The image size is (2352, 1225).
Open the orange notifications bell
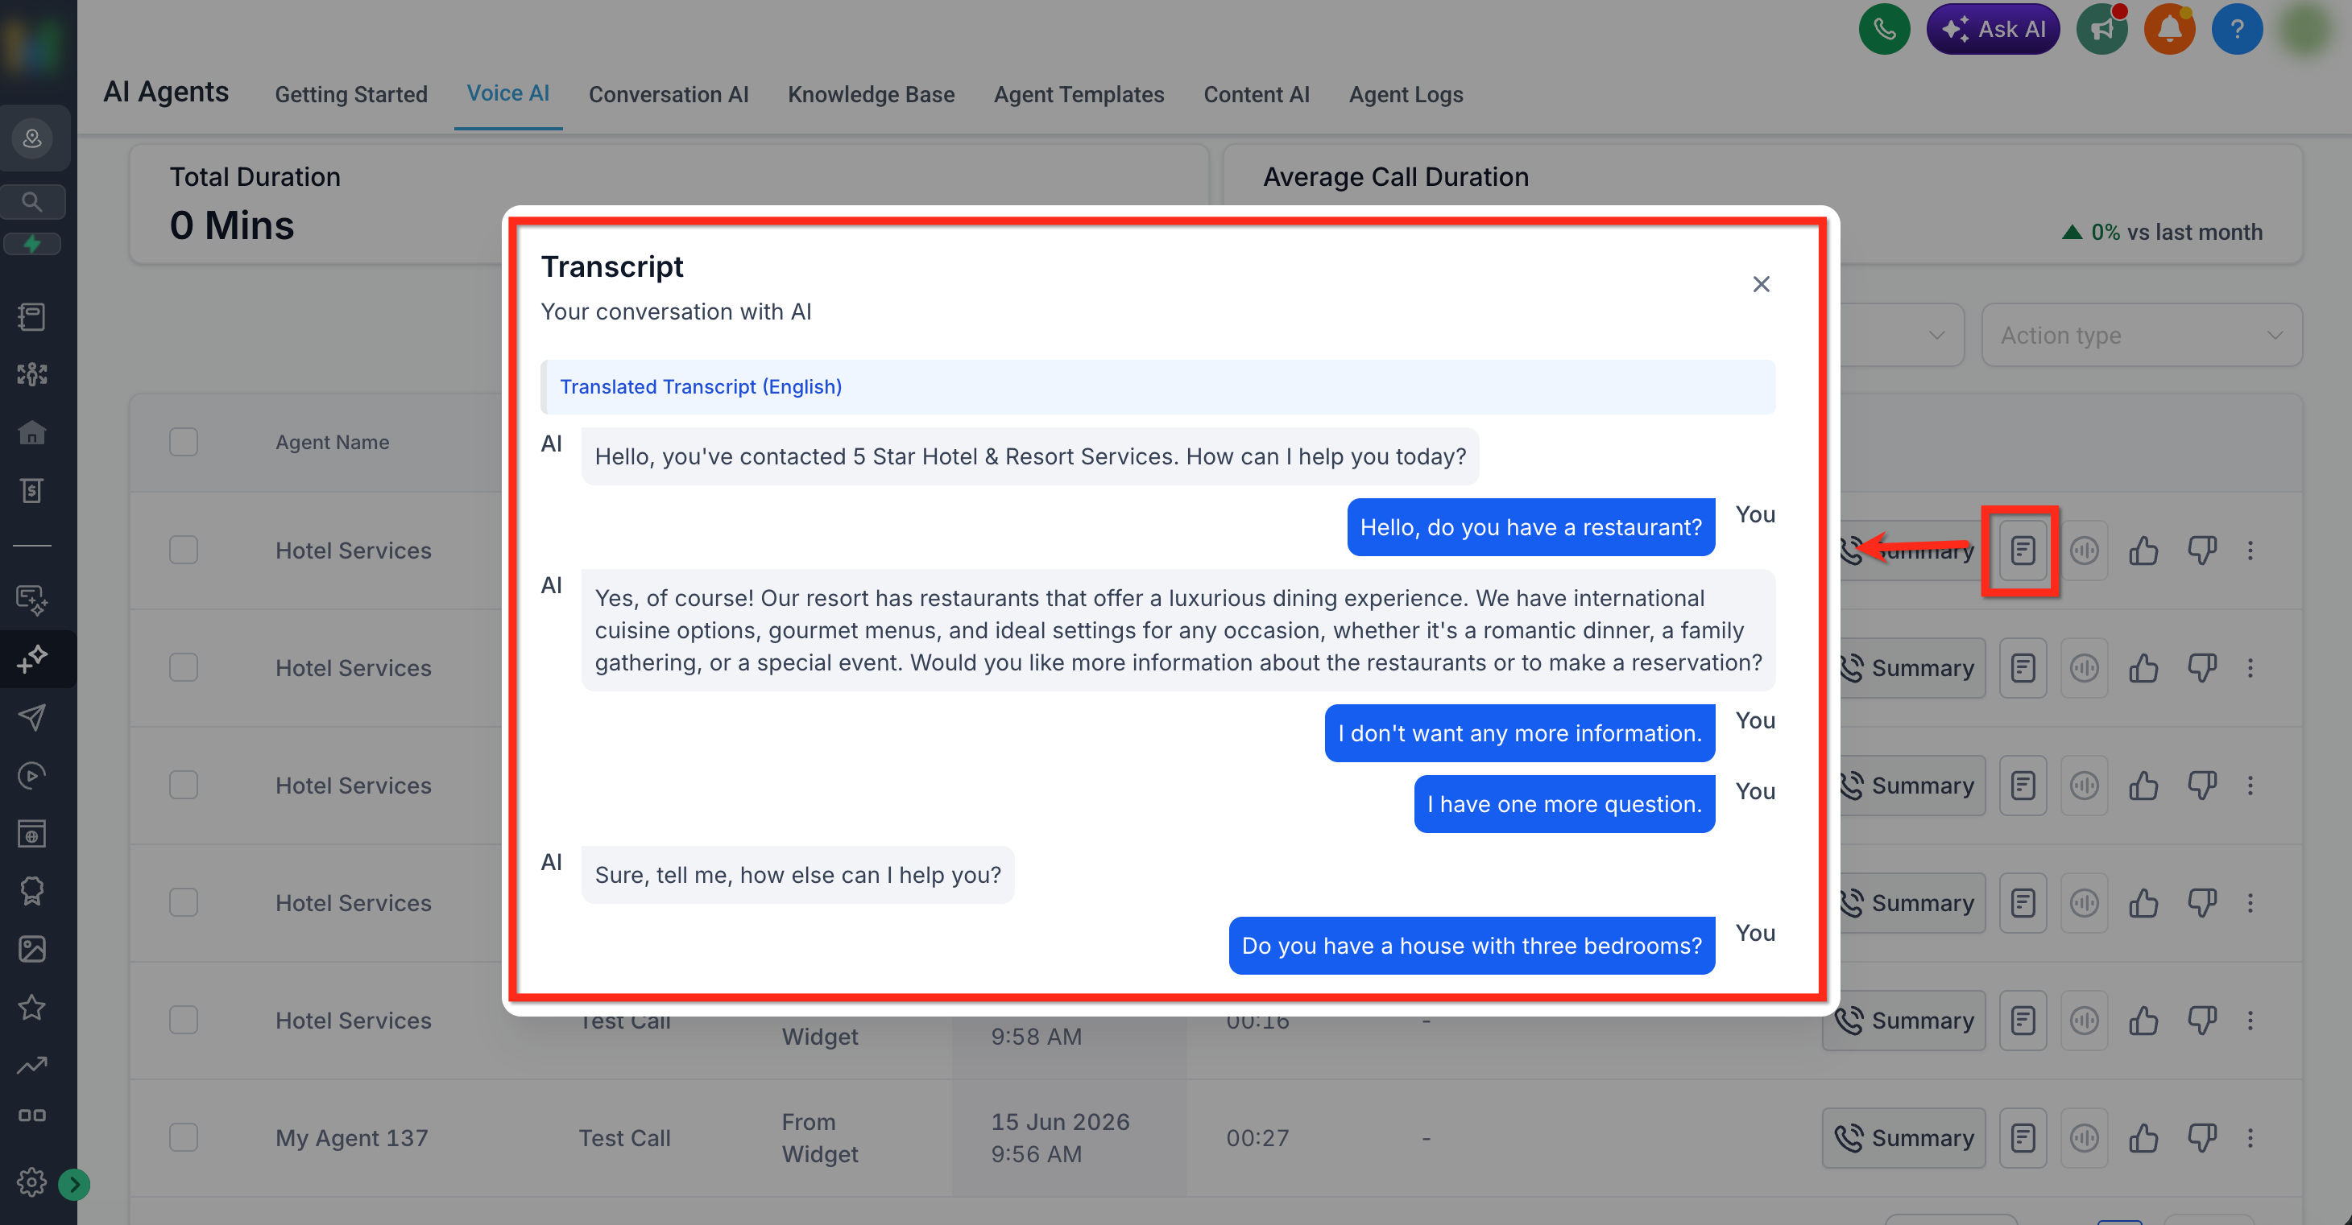[2168, 29]
